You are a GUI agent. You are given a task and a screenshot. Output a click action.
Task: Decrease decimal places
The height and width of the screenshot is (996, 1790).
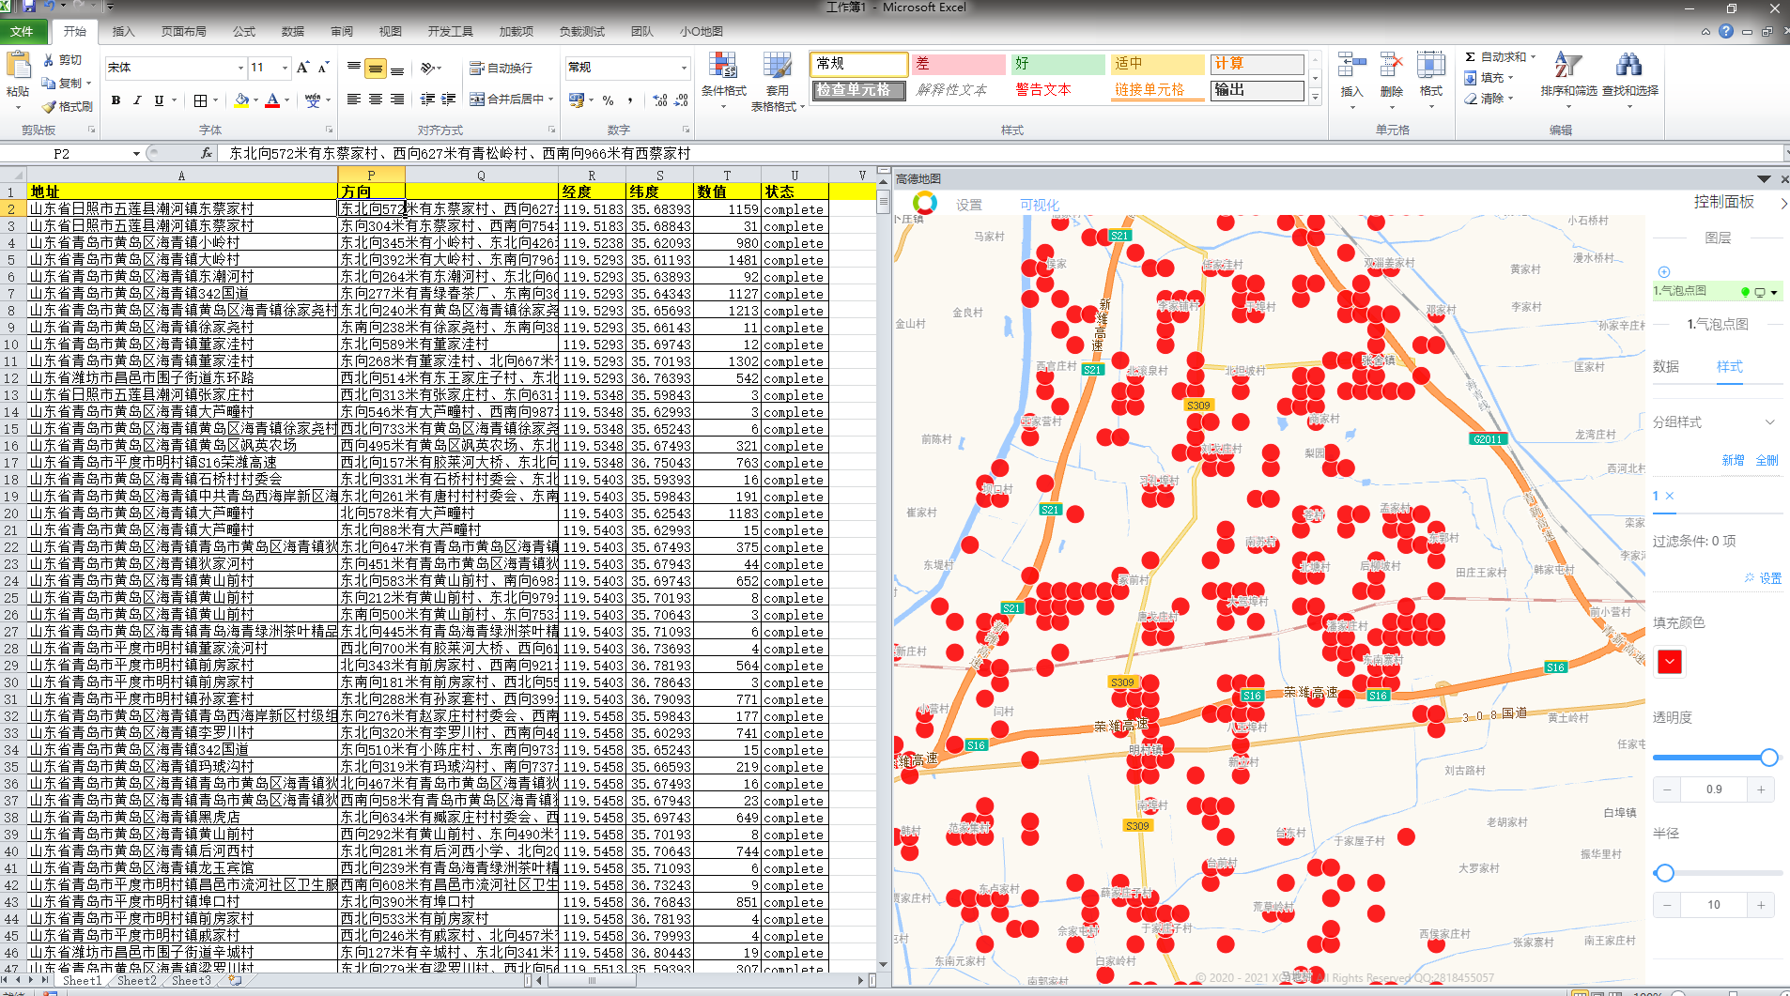(681, 100)
